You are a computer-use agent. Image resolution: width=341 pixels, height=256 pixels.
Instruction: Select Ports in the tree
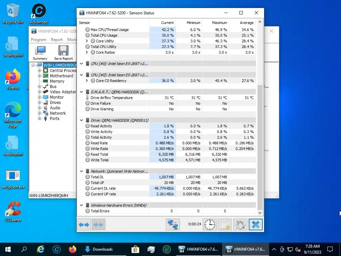(54, 118)
